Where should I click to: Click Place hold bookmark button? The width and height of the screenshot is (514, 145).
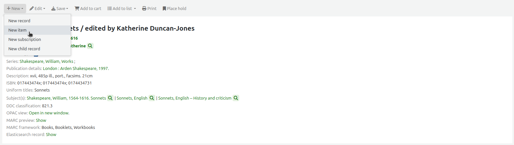point(174,8)
